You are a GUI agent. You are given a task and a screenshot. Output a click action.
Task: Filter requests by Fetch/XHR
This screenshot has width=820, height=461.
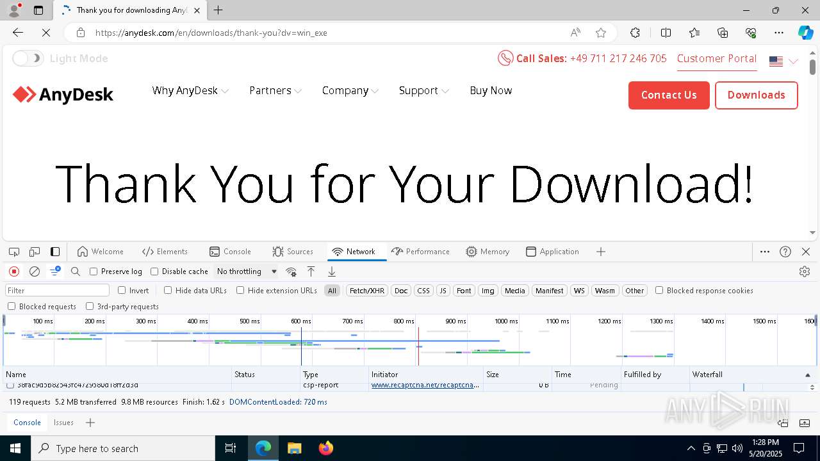pos(367,290)
